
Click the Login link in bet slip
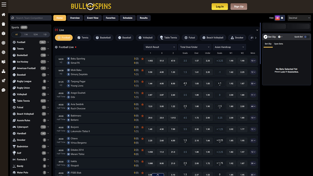(283, 72)
